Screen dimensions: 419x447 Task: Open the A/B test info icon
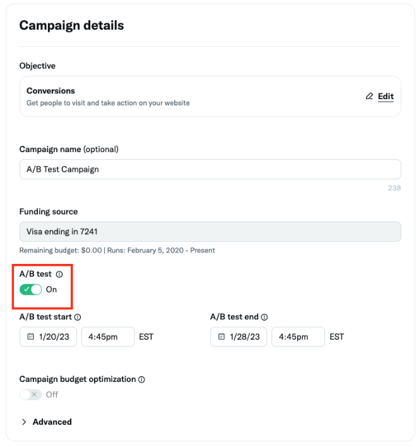59,274
